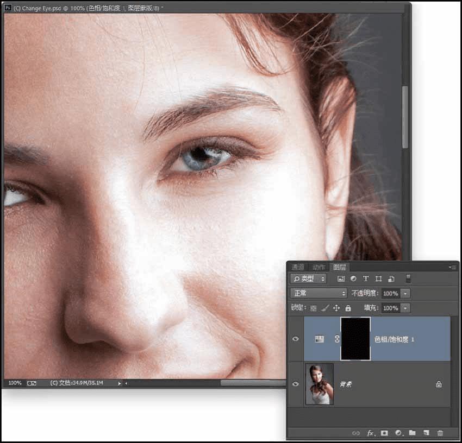Click the lock position move icon
The height and width of the screenshot is (443, 462).
[x=336, y=308]
